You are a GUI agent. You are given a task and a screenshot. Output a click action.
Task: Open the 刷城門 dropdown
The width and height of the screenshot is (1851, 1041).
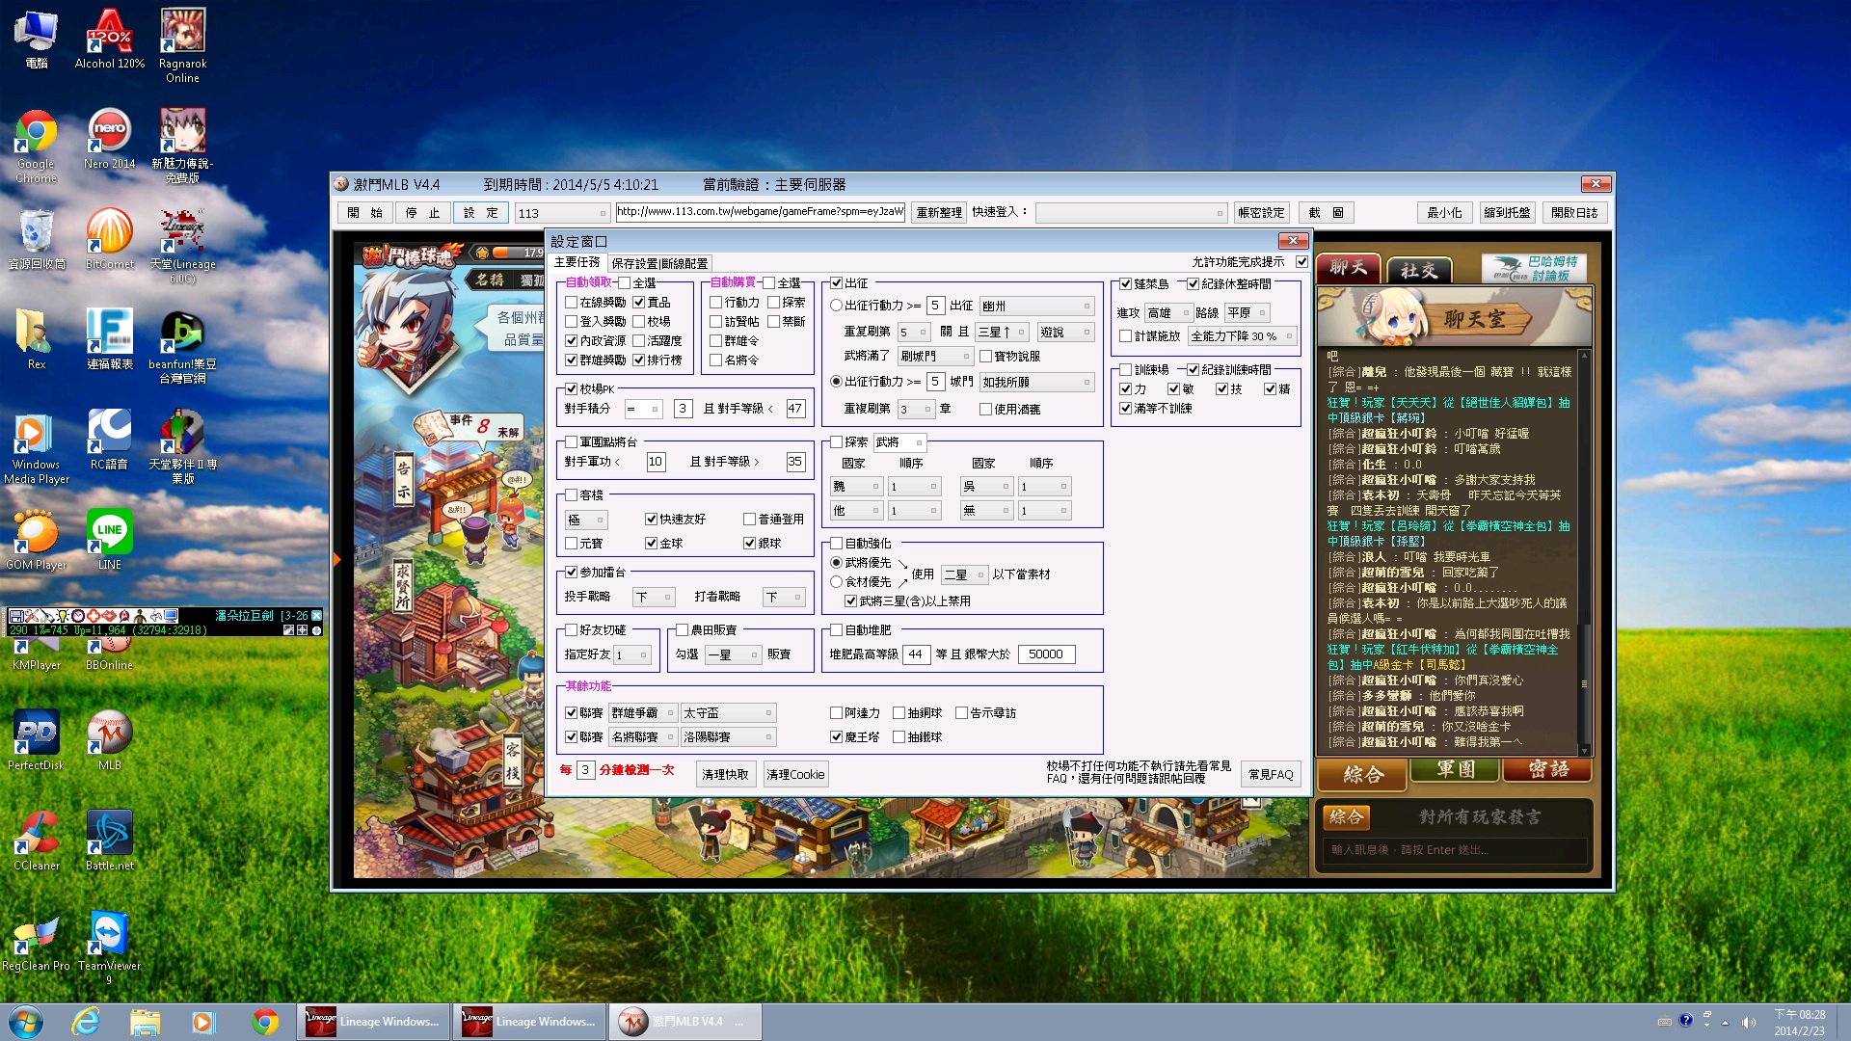[x=935, y=357]
